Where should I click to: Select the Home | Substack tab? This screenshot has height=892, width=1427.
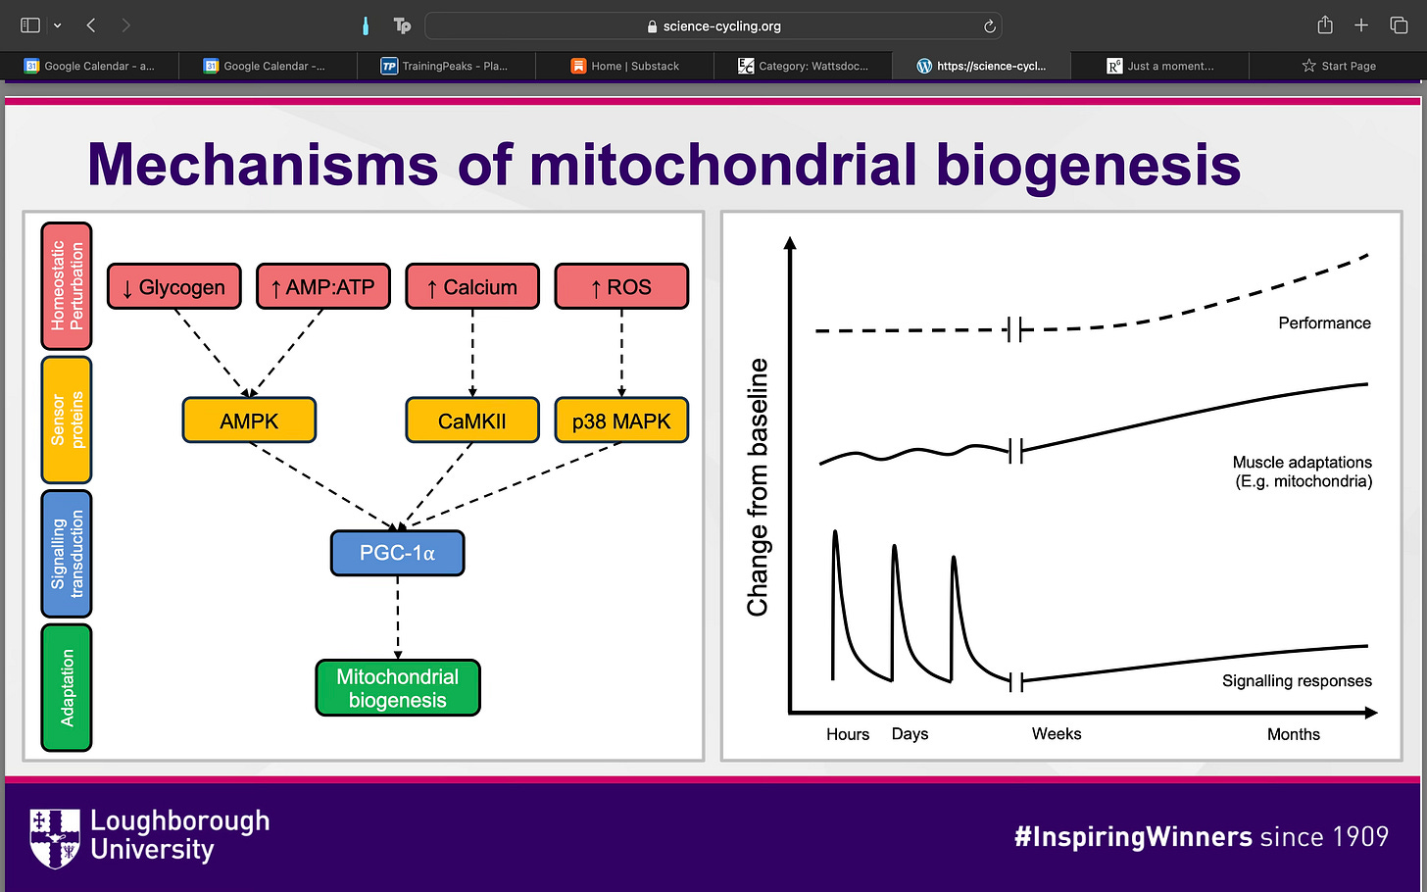[625, 66]
